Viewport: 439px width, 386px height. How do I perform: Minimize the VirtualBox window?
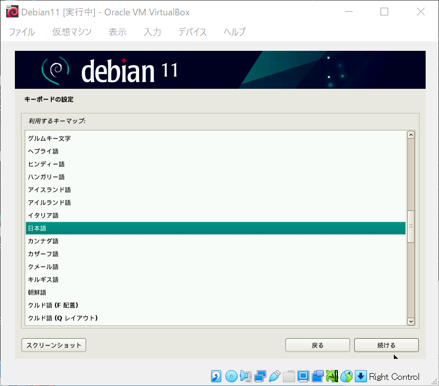pyautogui.click(x=349, y=12)
